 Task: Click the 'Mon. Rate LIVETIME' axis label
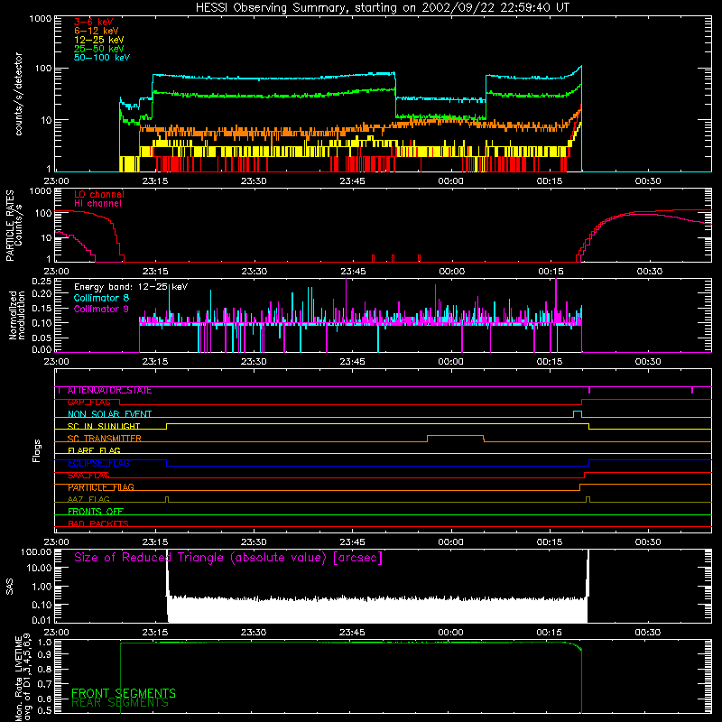tap(18, 679)
